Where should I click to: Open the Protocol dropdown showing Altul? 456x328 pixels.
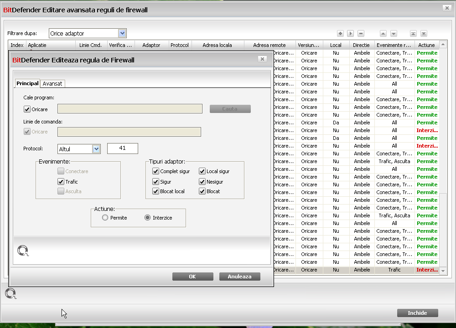coord(96,149)
